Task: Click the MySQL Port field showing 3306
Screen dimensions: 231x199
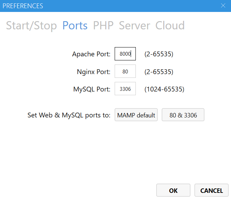Action: coord(125,89)
